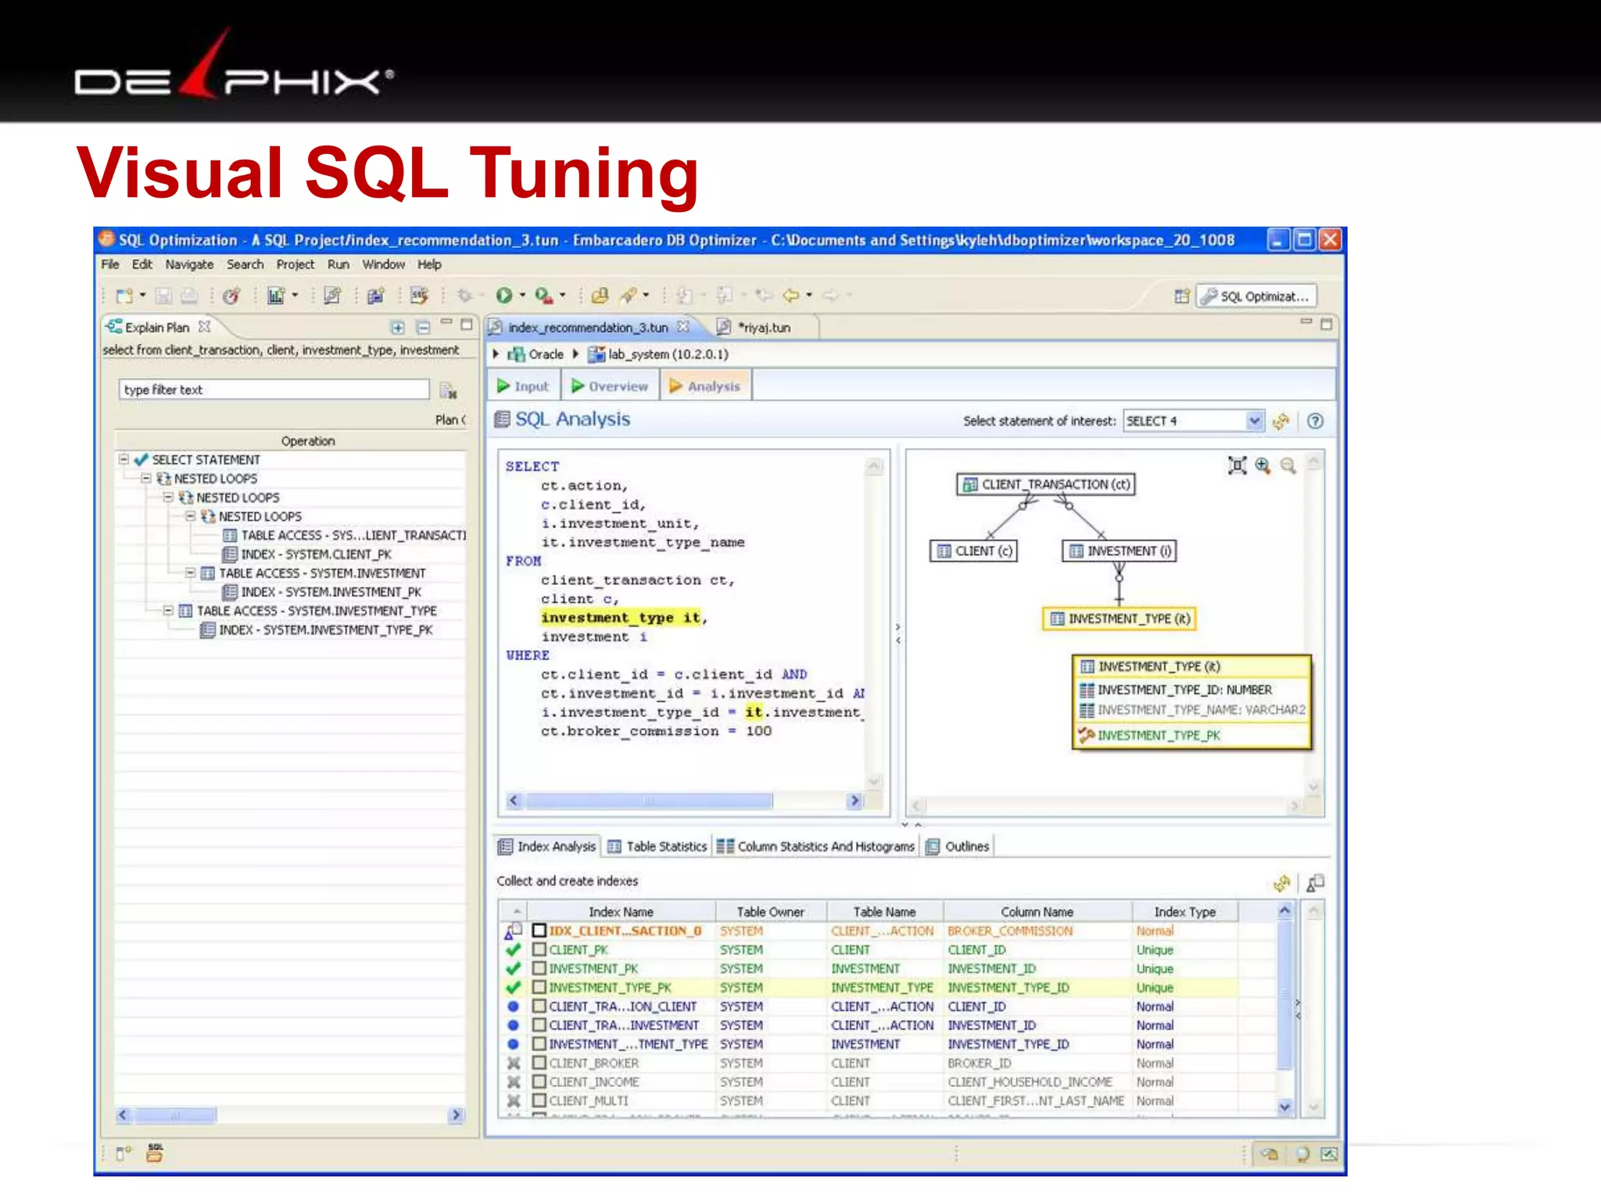The image size is (1601, 1201).
Task: Click the Explain Plan horizontal scrollbar thumb
Action: (174, 1116)
